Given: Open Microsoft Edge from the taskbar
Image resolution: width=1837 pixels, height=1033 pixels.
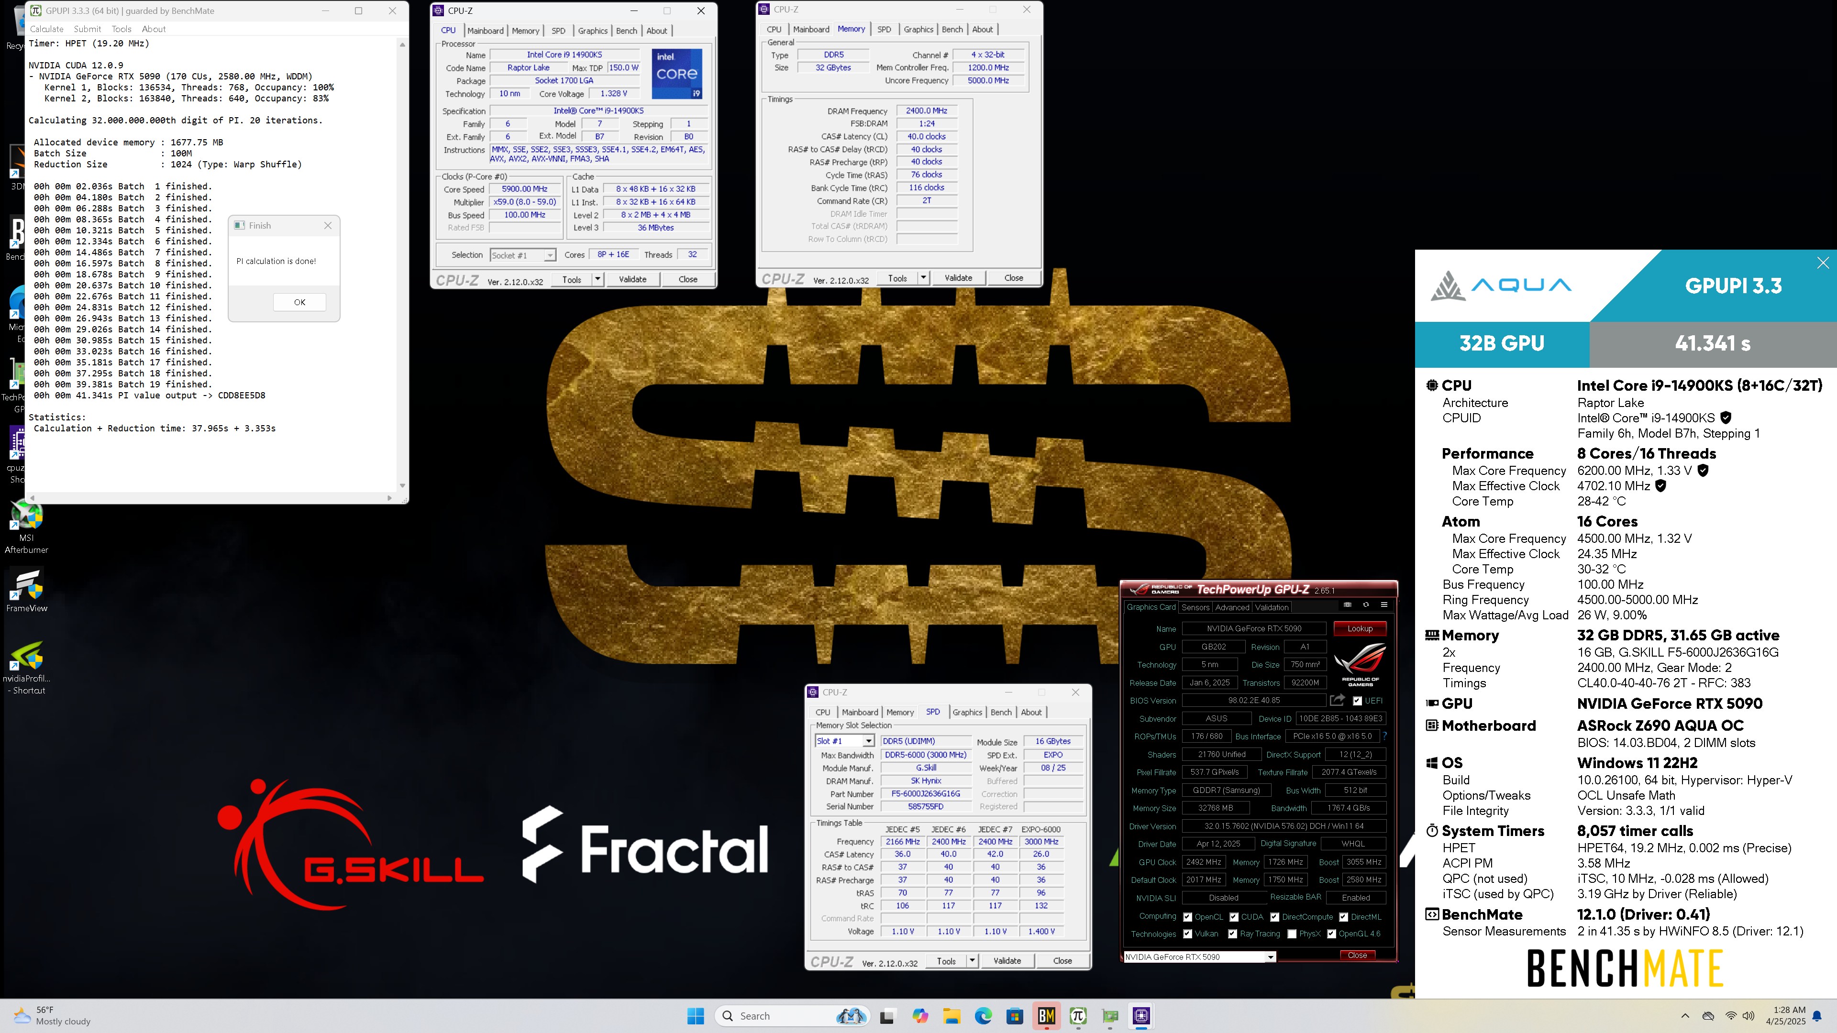Looking at the screenshot, I should 984,1016.
